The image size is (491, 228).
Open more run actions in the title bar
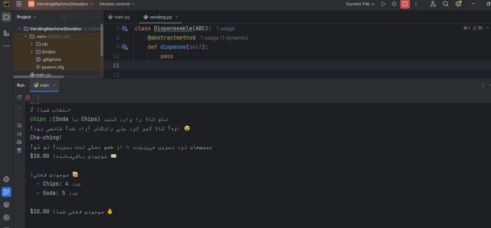coord(416,4)
